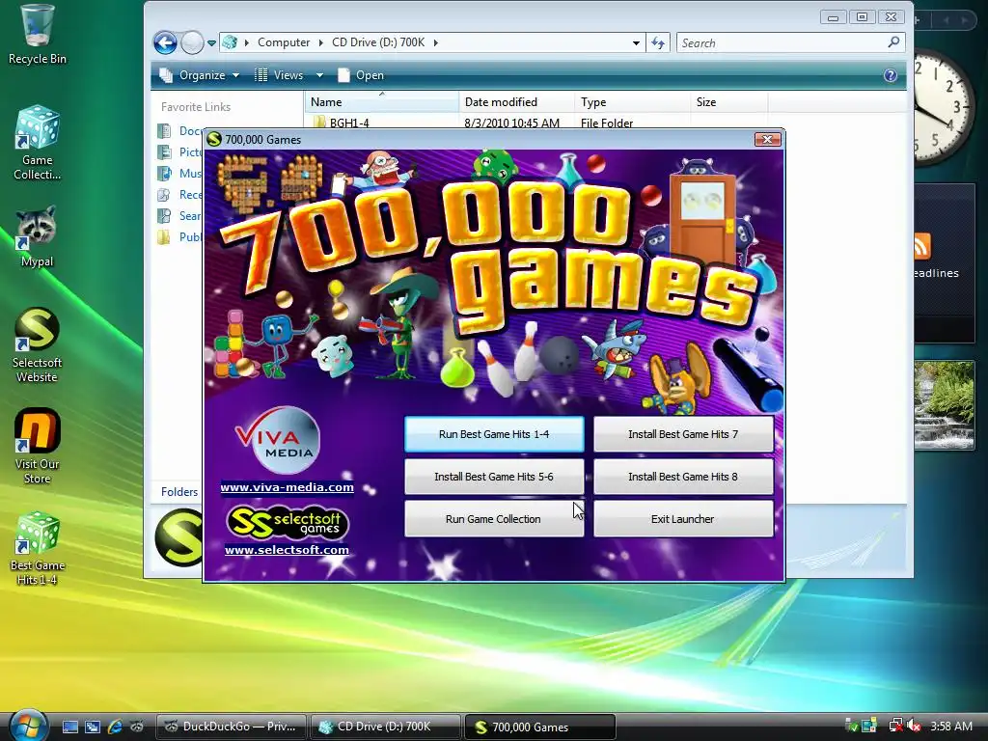Click the waterfall slideshow gadget picture
Image resolution: width=988 pixels, height=741 pixels.
point(944,404)
